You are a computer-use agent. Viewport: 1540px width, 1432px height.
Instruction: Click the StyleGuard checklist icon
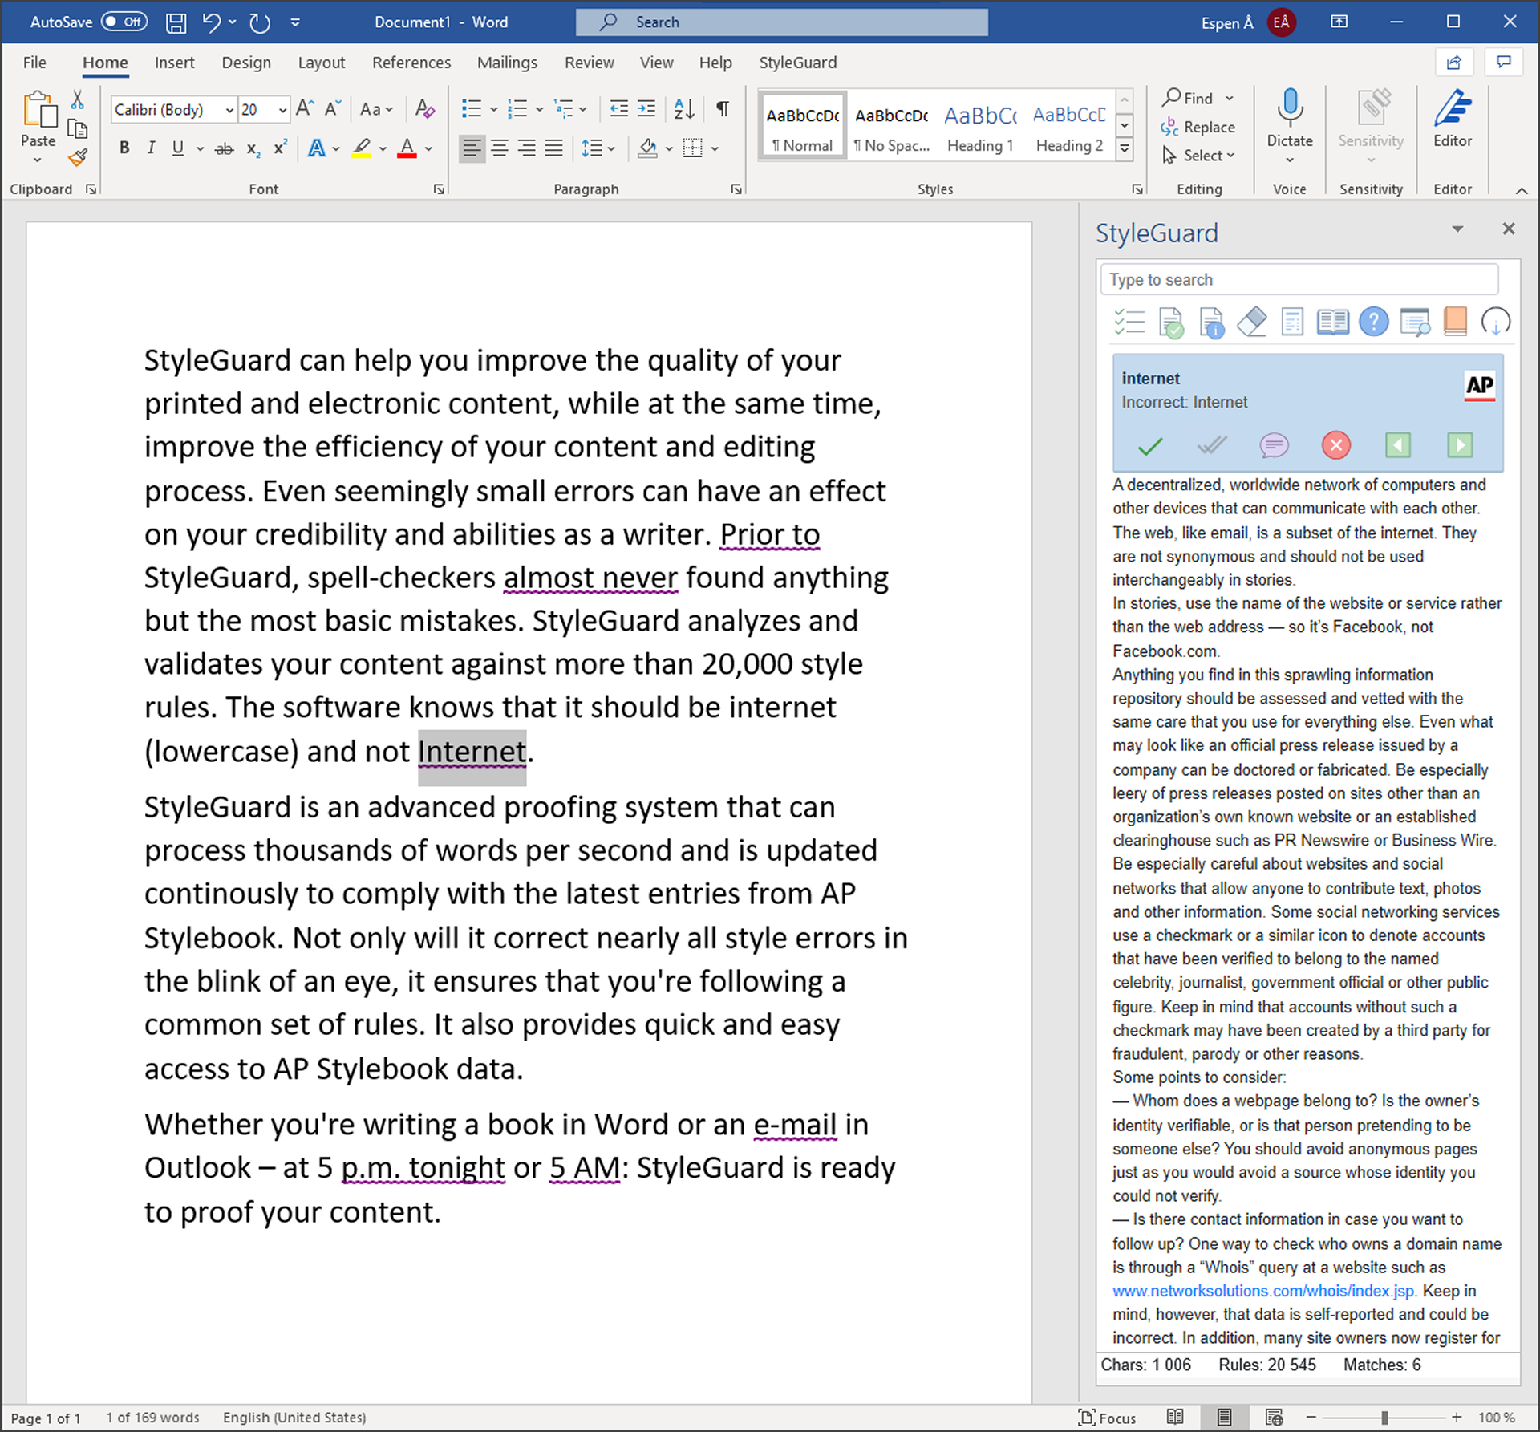click(x=1129, y=322)
